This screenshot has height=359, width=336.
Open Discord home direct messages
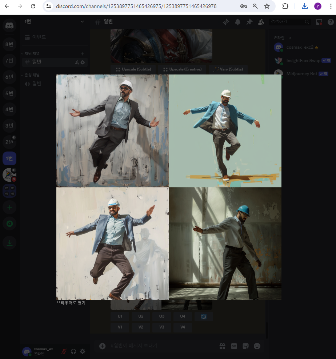9,25
